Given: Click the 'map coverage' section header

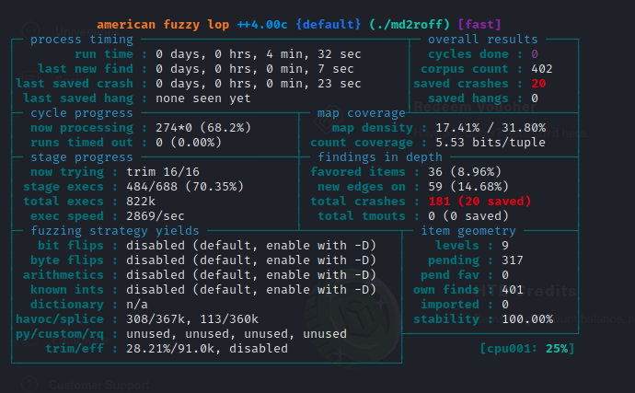Looking at the screenshot, I should point(362,113).
